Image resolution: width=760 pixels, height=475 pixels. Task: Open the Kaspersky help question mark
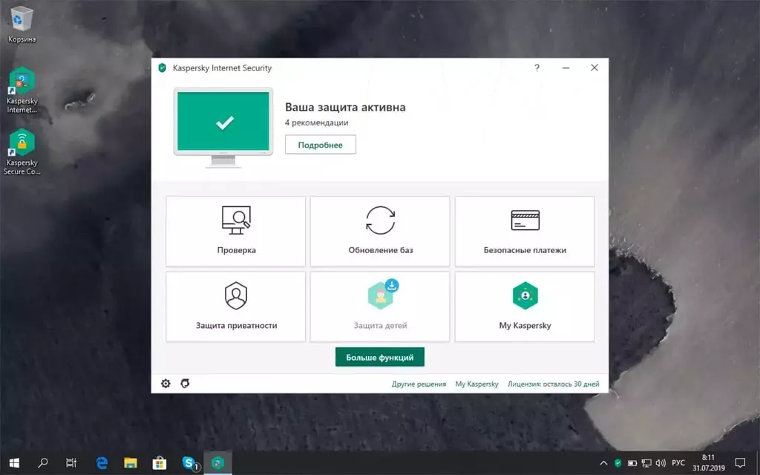pyautogui.click(x=537, y=68)
